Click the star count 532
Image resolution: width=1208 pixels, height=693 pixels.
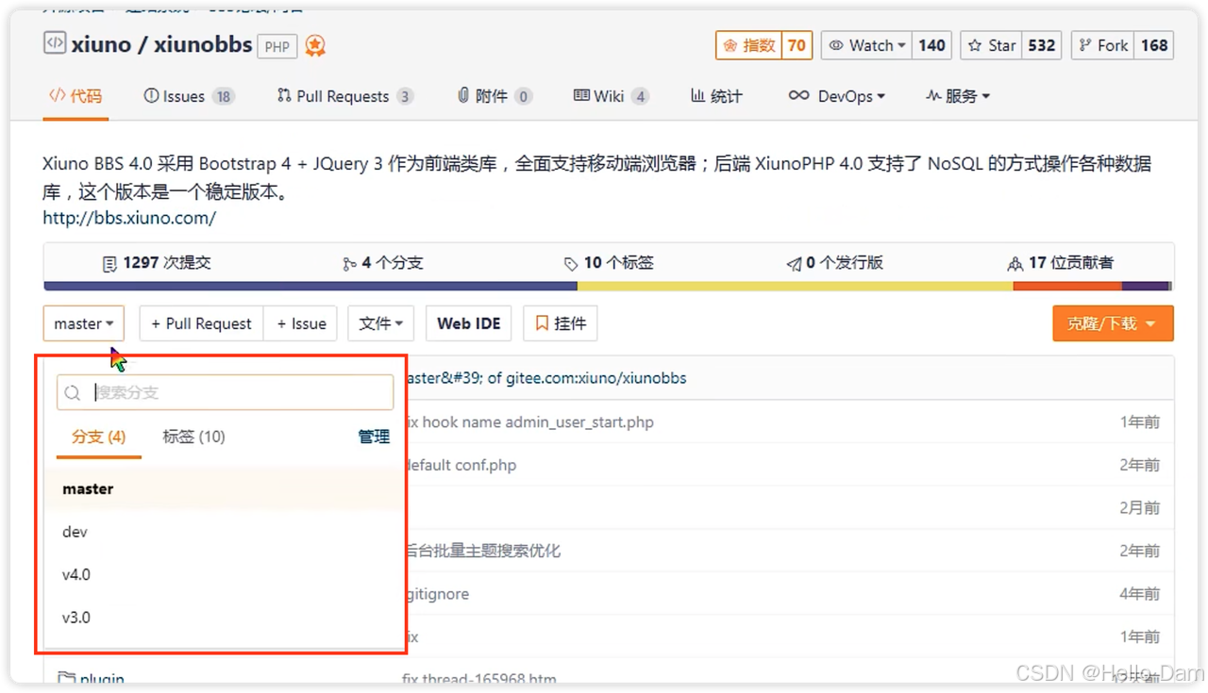coord(1042,45)
